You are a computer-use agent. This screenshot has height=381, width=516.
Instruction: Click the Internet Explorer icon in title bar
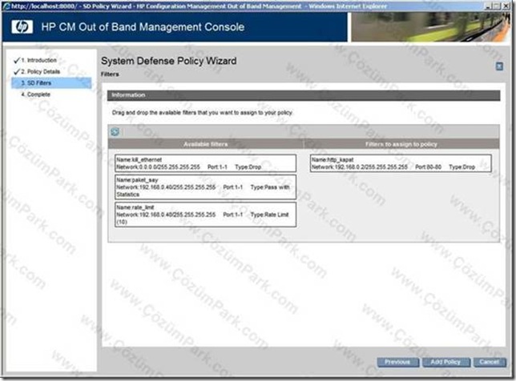6,6
